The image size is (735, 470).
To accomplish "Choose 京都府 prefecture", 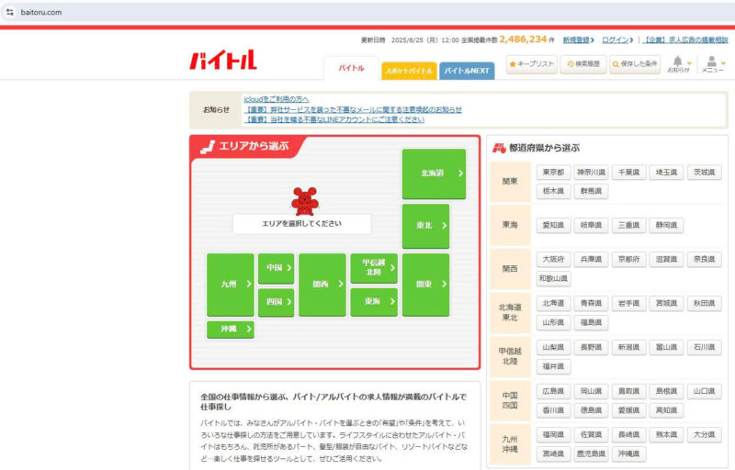I will pos(629,260).
